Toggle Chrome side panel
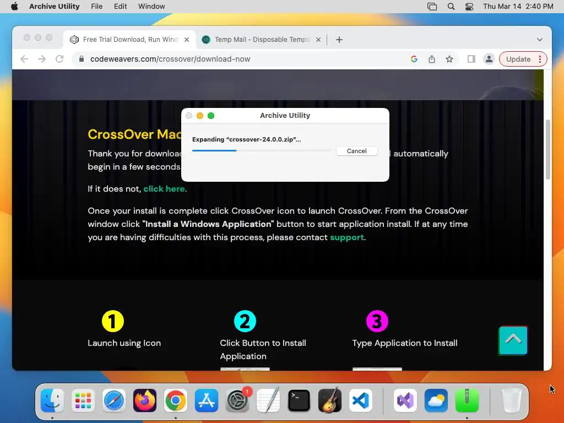 click(471, 59)
